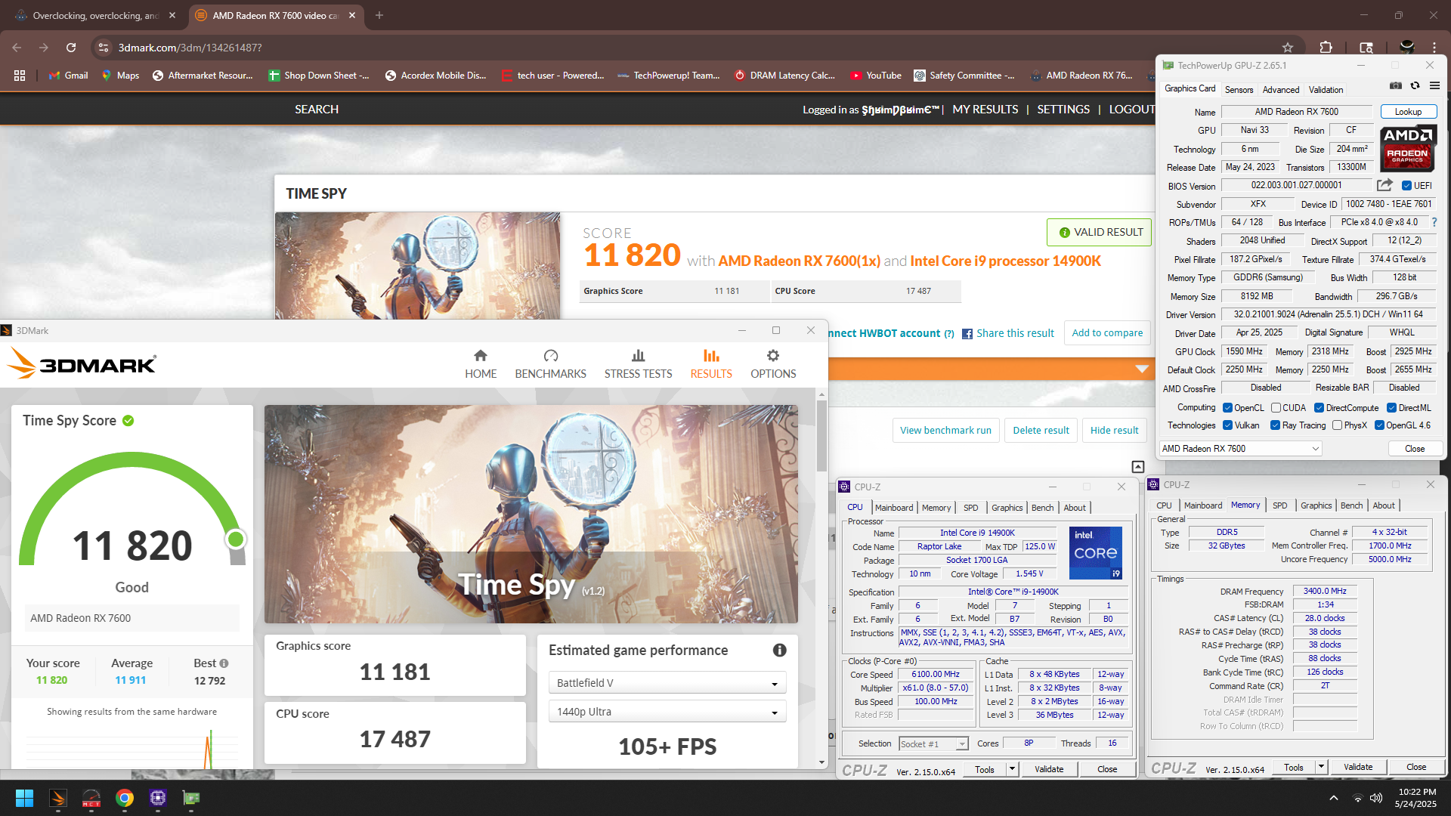Click the Windows Start button

24,798
